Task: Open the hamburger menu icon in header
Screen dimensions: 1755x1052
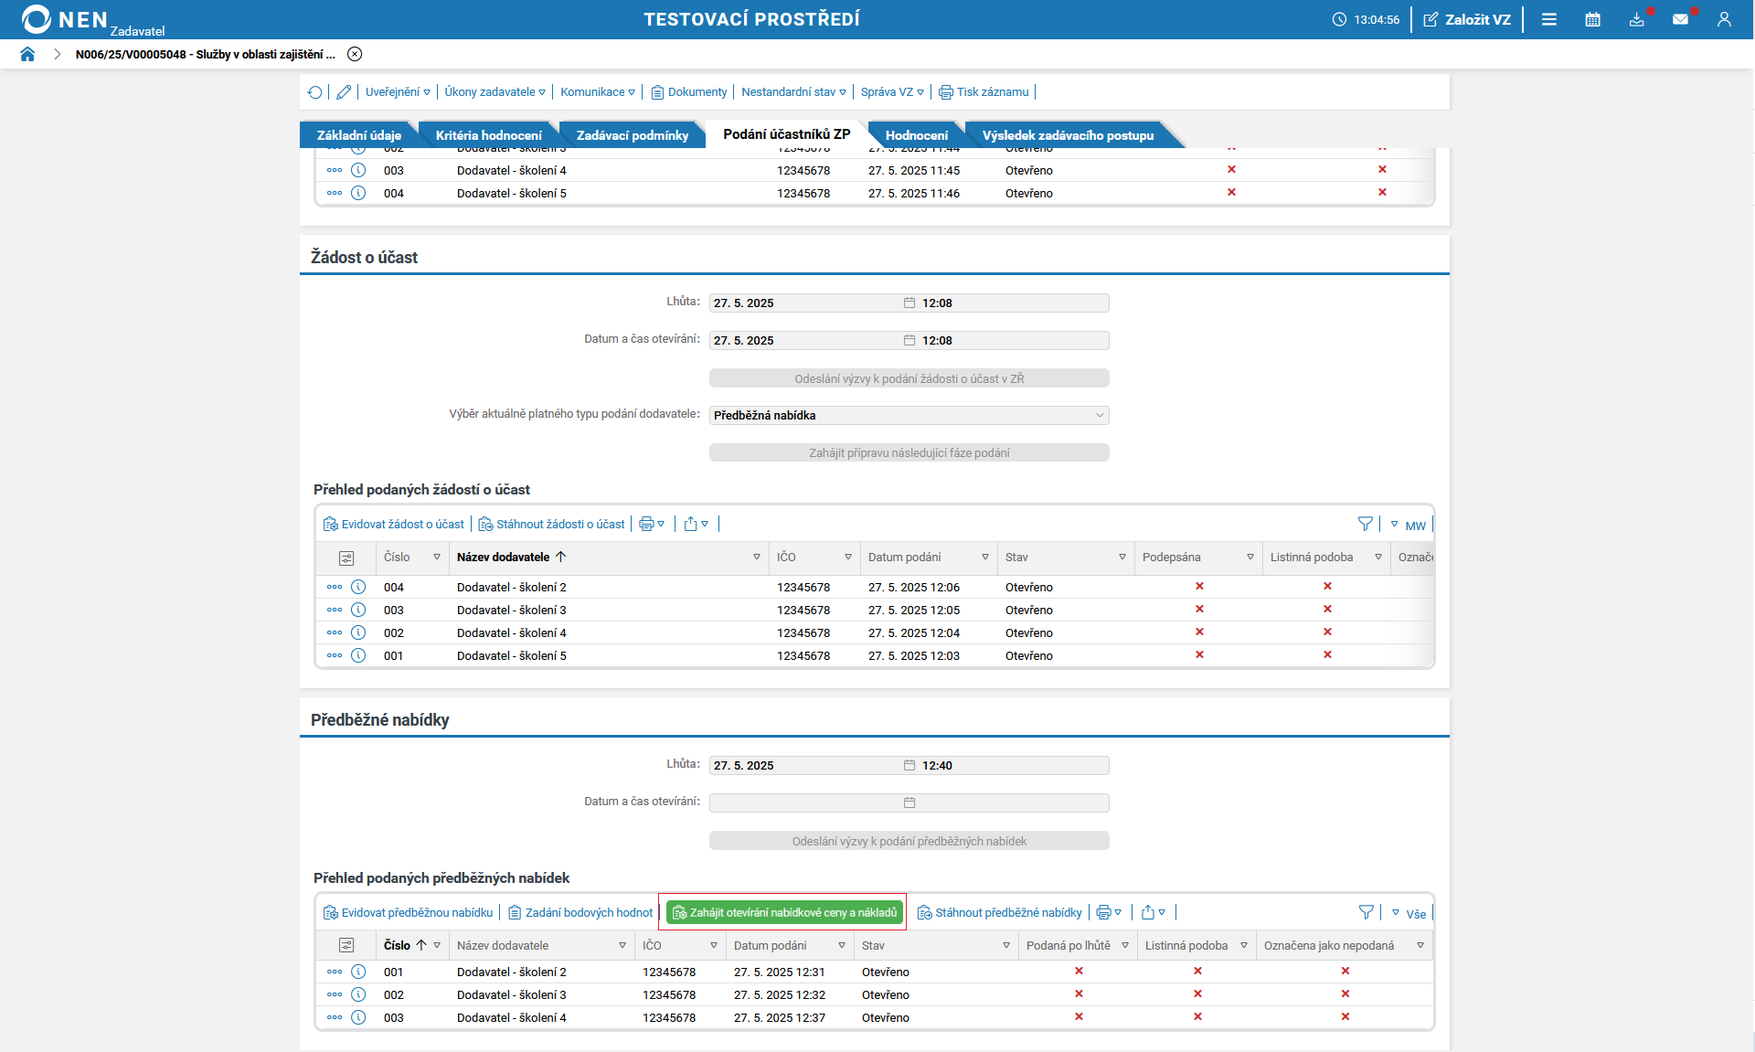Action: [x=1549, y=19]
